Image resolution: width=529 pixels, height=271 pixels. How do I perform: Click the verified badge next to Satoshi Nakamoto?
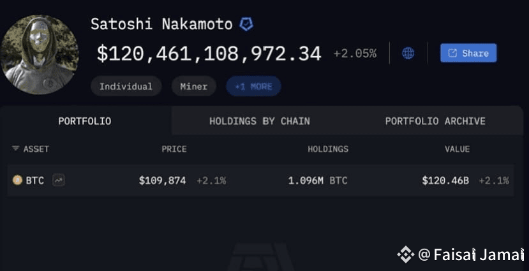coord(246,24)
